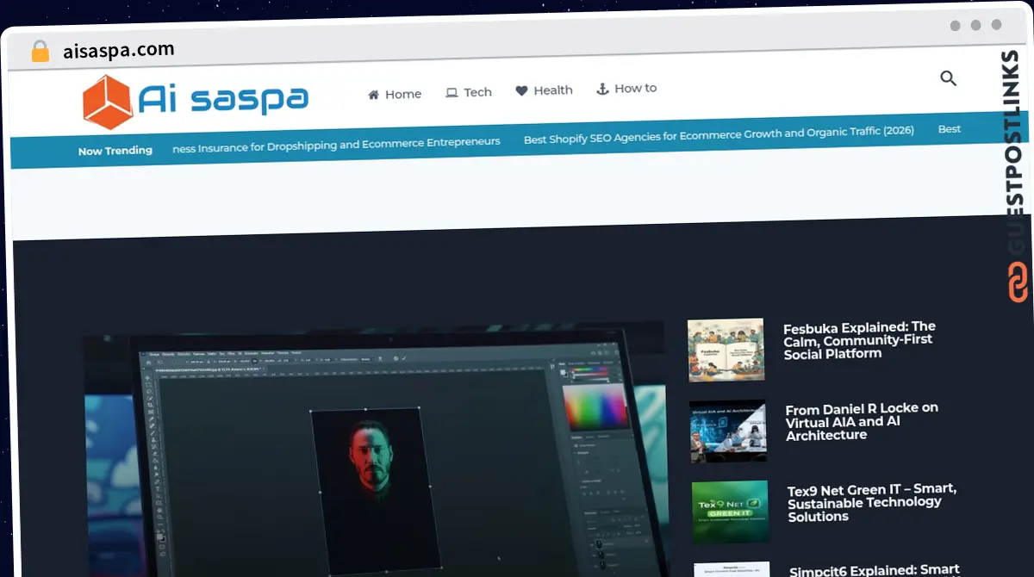1034x577 pixels.
Task: Click the heart icon beside Health
Action: (521, 90)
